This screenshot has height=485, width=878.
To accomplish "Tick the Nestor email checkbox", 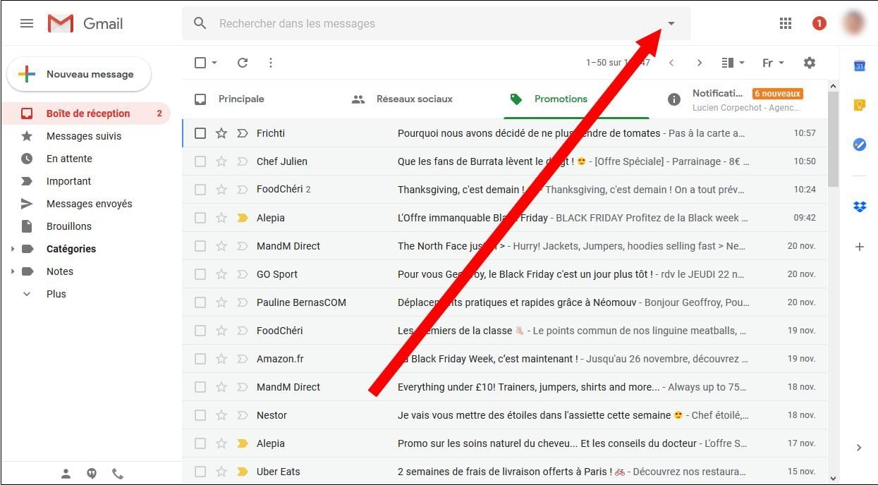I will (200, 415).
